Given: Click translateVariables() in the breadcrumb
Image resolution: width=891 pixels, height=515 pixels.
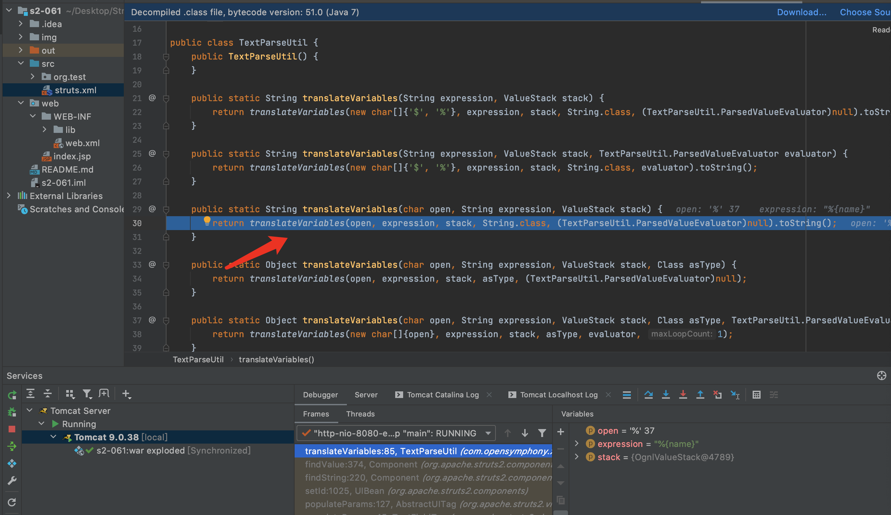Looking at the screenshot, I should [x=276, y=359].
